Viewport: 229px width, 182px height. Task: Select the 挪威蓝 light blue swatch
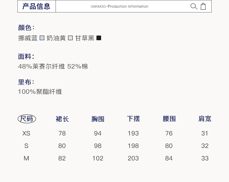coord(42,38)
